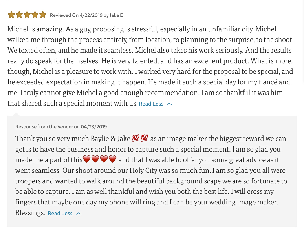
Task: Click the 'Blessings.' closing word
Action: tap(30, 213)
